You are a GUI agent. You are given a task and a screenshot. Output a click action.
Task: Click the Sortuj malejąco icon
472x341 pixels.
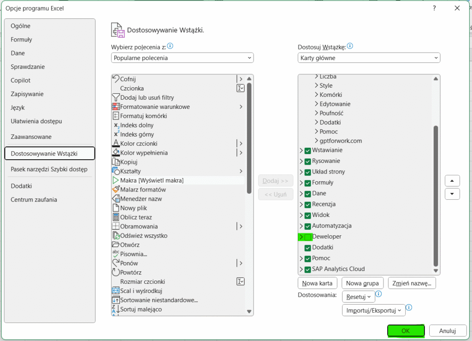coord(116,309)
